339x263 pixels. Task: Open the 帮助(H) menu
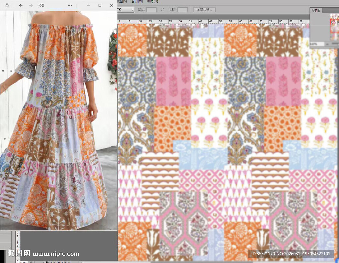click(152, 2)
